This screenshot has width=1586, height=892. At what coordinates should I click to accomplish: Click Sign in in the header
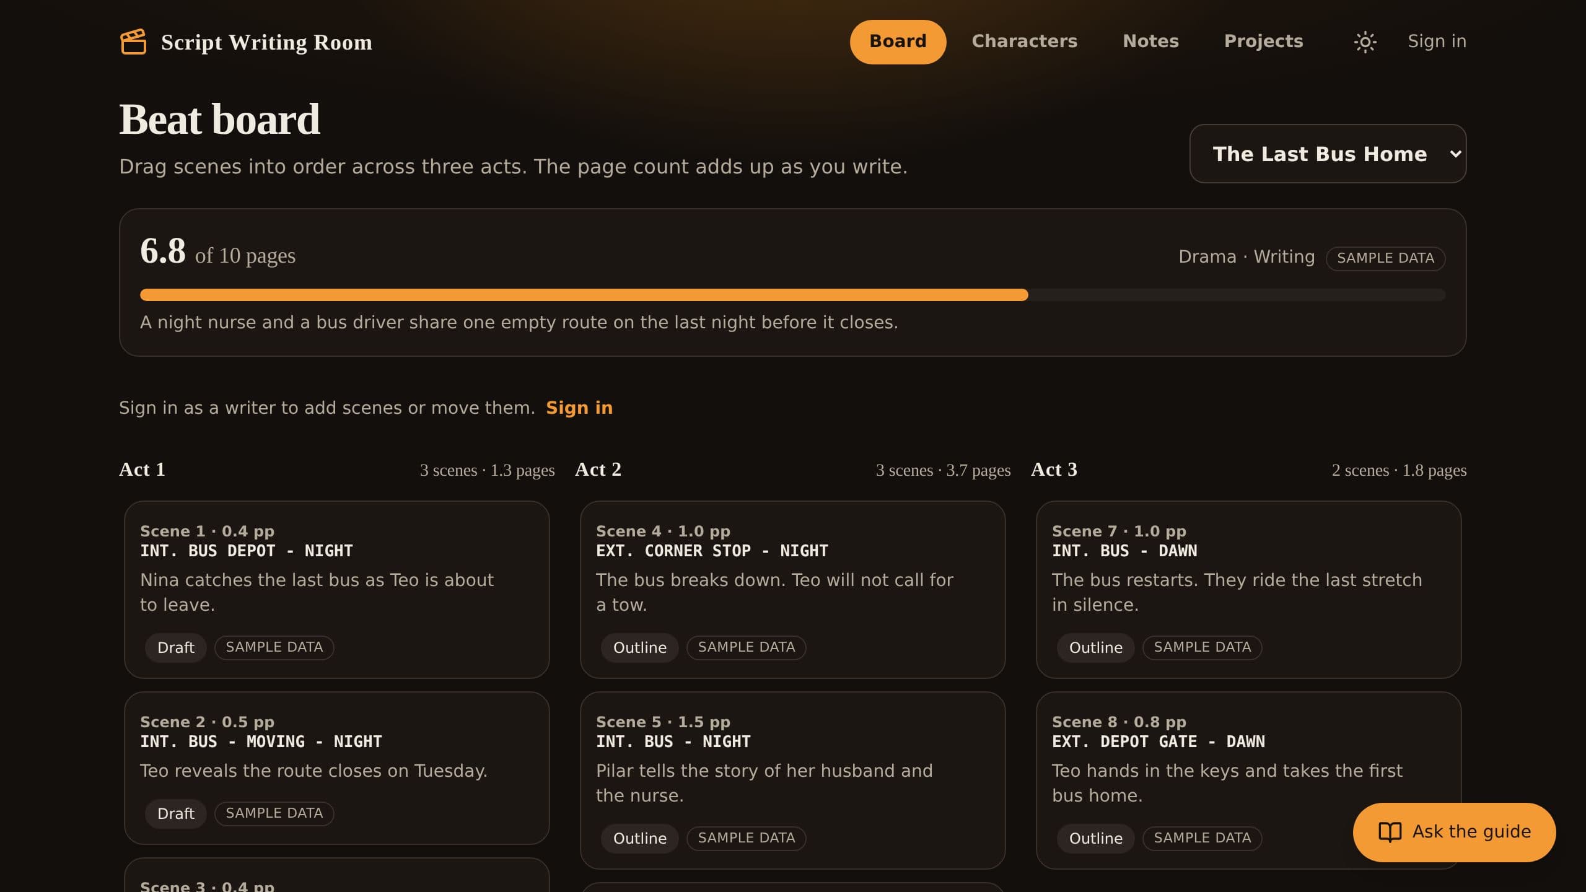(1437, 42)
